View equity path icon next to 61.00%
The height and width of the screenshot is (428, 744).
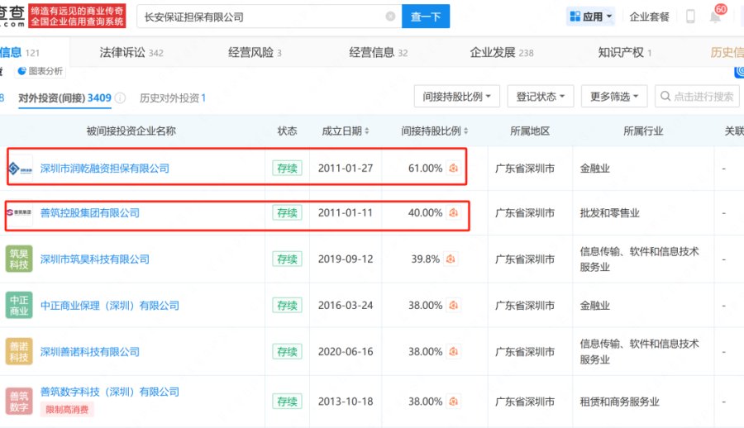(x=453, y=168)
